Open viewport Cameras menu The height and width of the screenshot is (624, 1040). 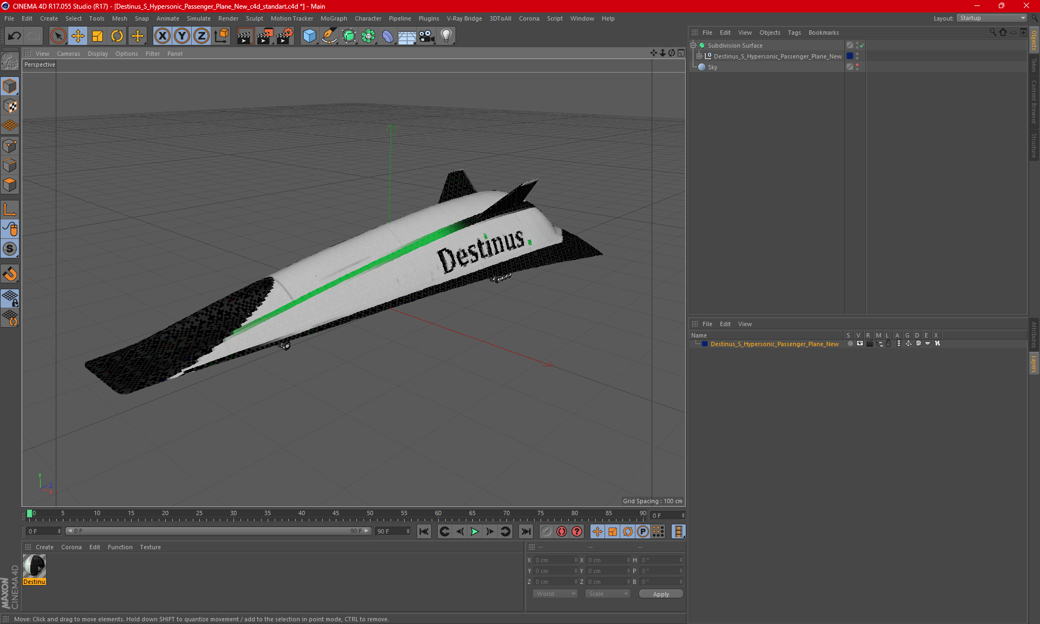point(68,54)
